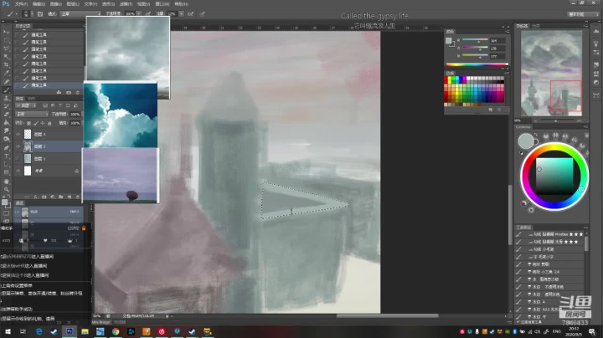The width and height of the screenshot is (603, 338).
Task: Select layer 3 row in Layers panel
Action: pos(48,134)
